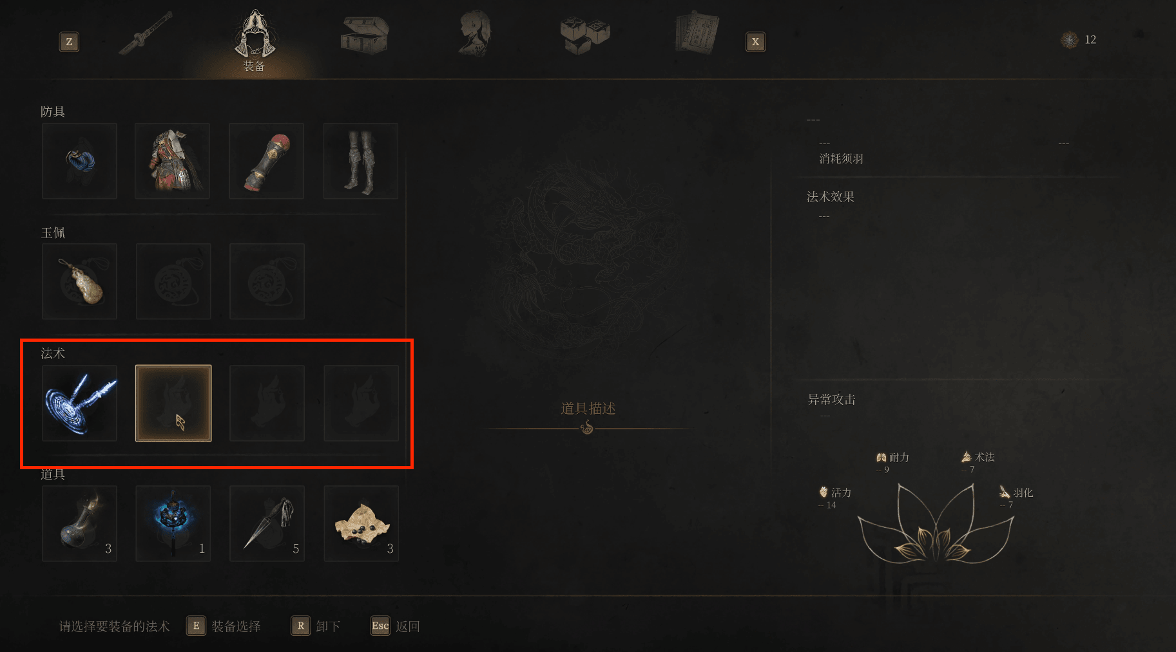1176x652 pixels.
Task: Select the gourd pendant slot under 玉佩
Action: (x=79, y=281)
